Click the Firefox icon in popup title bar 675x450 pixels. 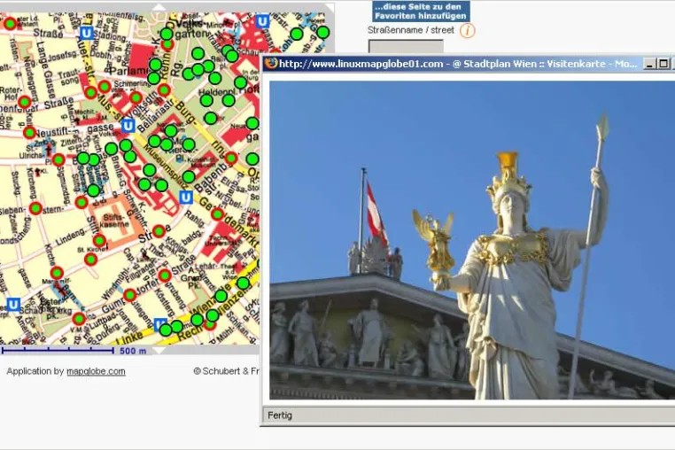271,64
